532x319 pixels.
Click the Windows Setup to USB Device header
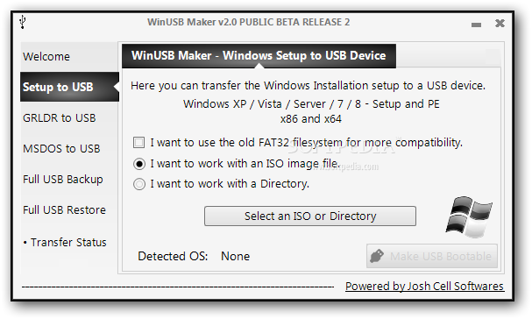pos(259,56)
